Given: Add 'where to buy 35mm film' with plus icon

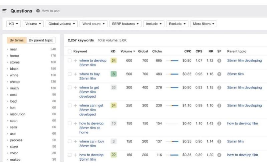Looking at the screenshot, I should coord(75,74).
